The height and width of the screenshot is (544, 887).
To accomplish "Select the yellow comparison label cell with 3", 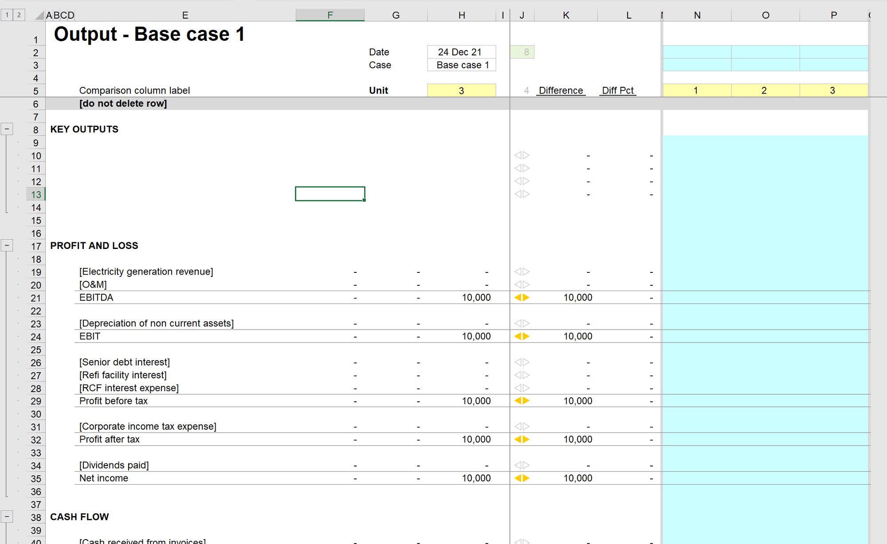I will 461,90.
